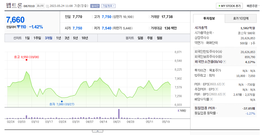Click the arrow next to 동일업종 등락률

pos(217,114)
